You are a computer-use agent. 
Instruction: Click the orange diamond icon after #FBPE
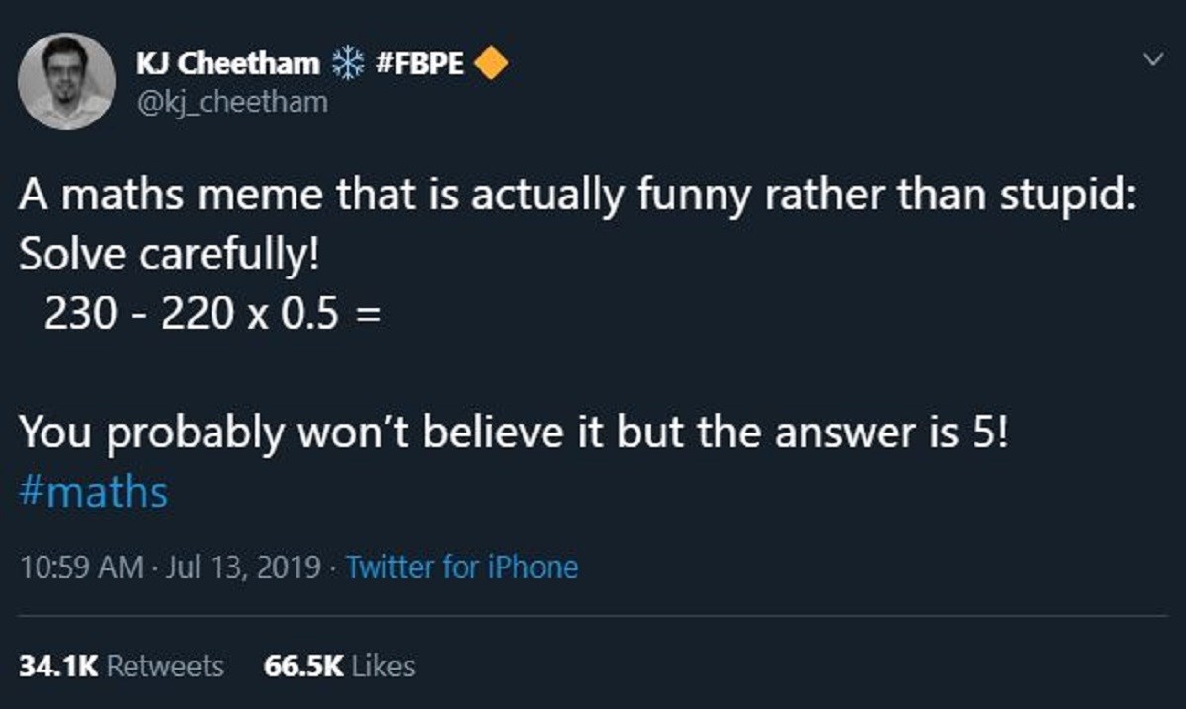(491, 65)
